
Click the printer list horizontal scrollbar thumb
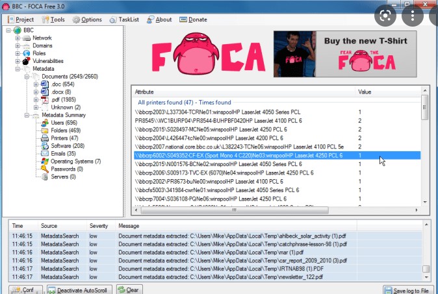(235, 210)
